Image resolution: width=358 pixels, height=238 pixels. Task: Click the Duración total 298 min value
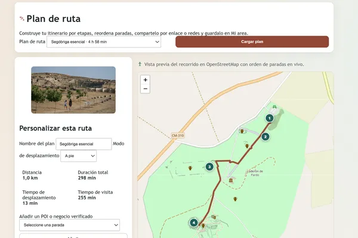click(87, 178)
